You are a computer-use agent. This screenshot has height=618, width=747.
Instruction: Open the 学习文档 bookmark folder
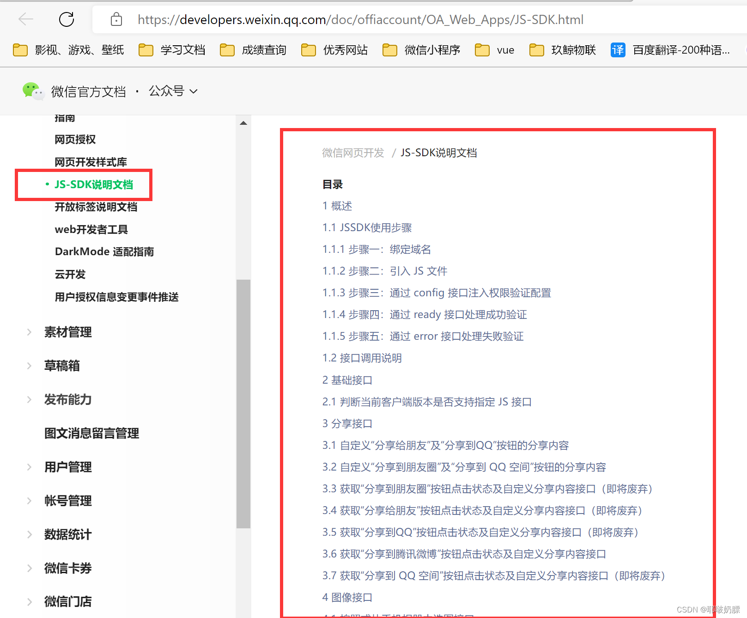point(172,50)
